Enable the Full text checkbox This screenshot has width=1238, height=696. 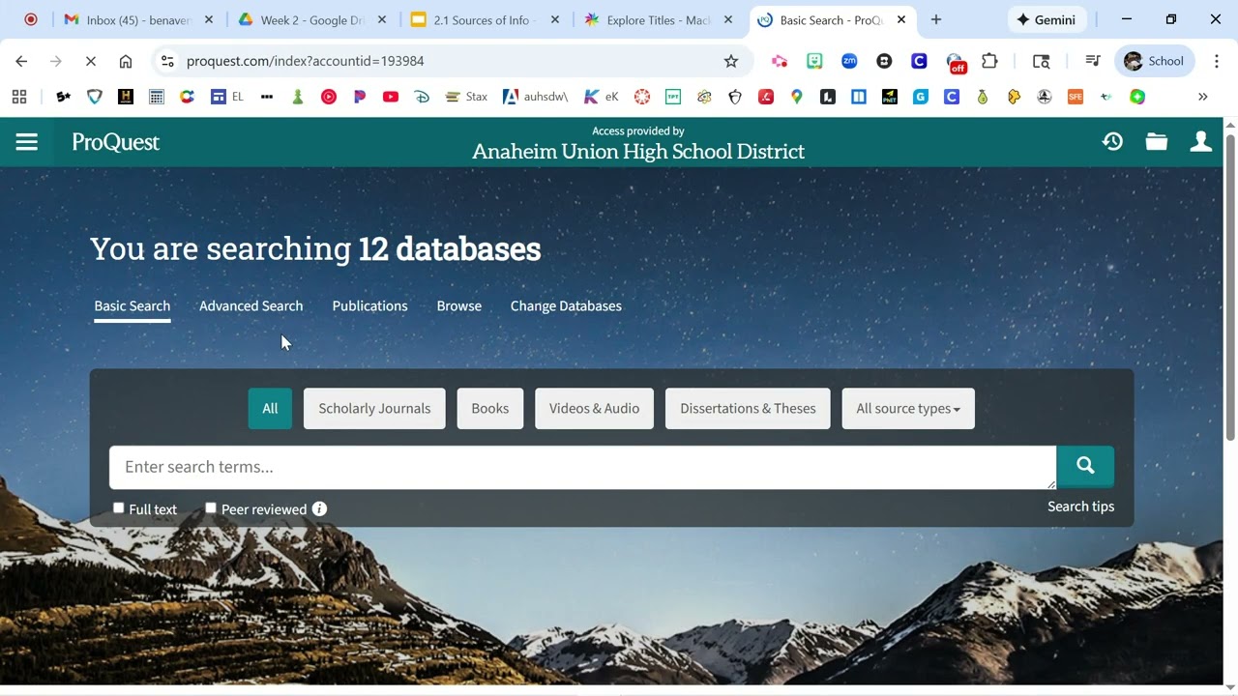point(119,507)
